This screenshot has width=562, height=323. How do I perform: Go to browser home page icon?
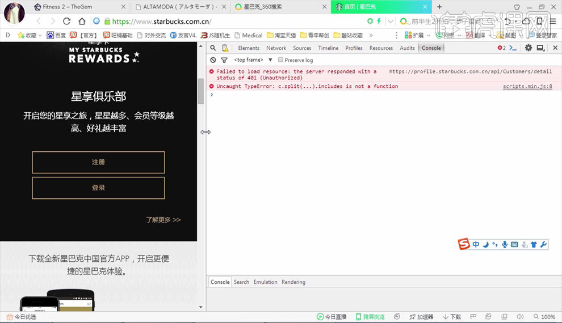pos(82,21)
